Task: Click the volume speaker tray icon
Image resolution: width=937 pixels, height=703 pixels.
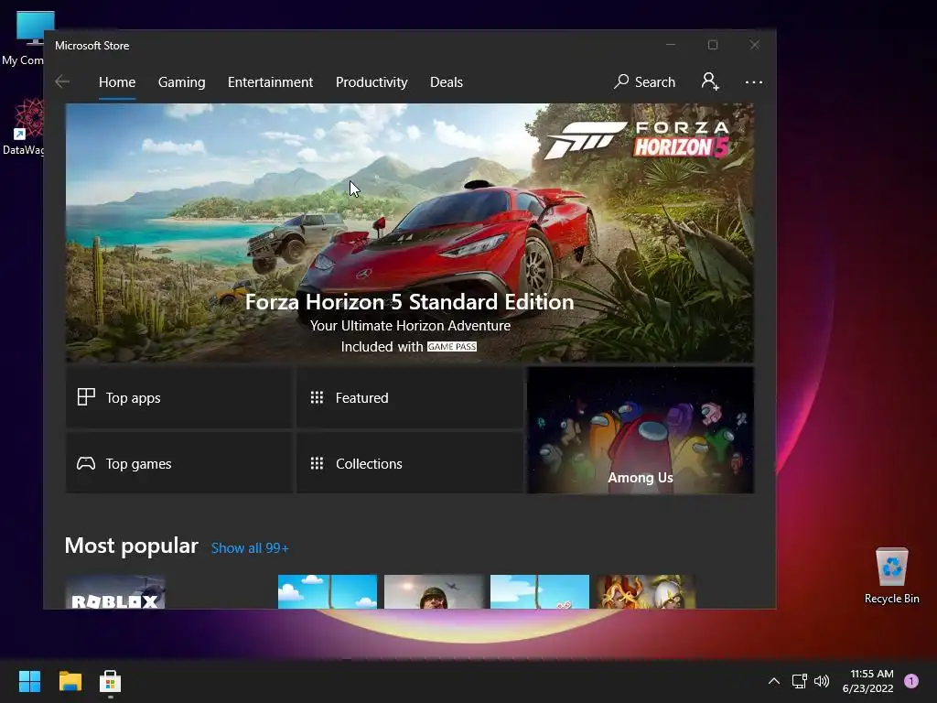Action: [x=822, y=681]
